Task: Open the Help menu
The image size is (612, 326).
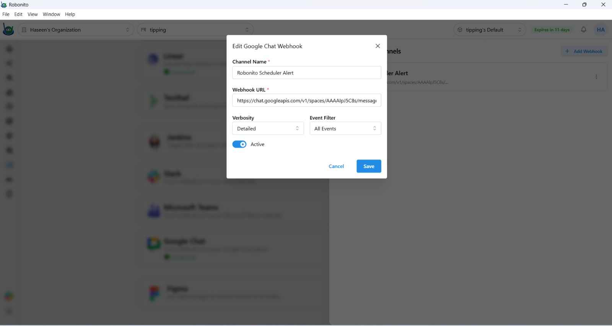Action: pos(70,14)
